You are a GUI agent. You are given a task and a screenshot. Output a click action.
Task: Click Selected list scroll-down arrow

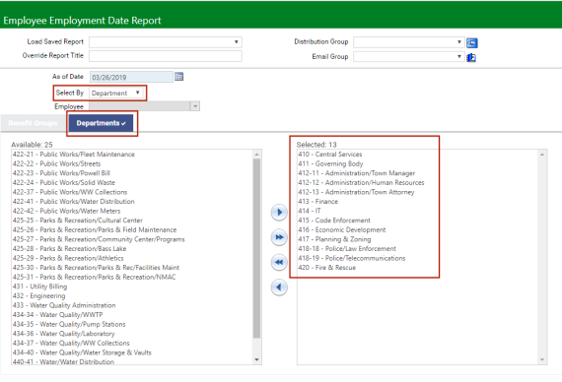pyautogui.click(x=542, y=359)
